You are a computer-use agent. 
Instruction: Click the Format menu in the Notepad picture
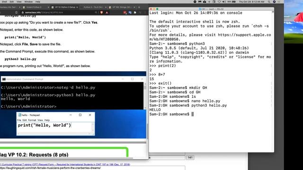pyautogui.click(x=32, y=120)
